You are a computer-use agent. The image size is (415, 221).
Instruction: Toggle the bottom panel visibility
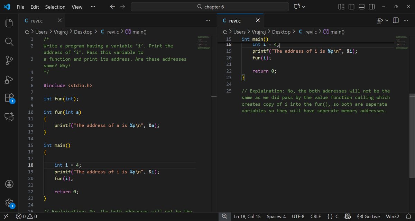(x=361, y=7)
